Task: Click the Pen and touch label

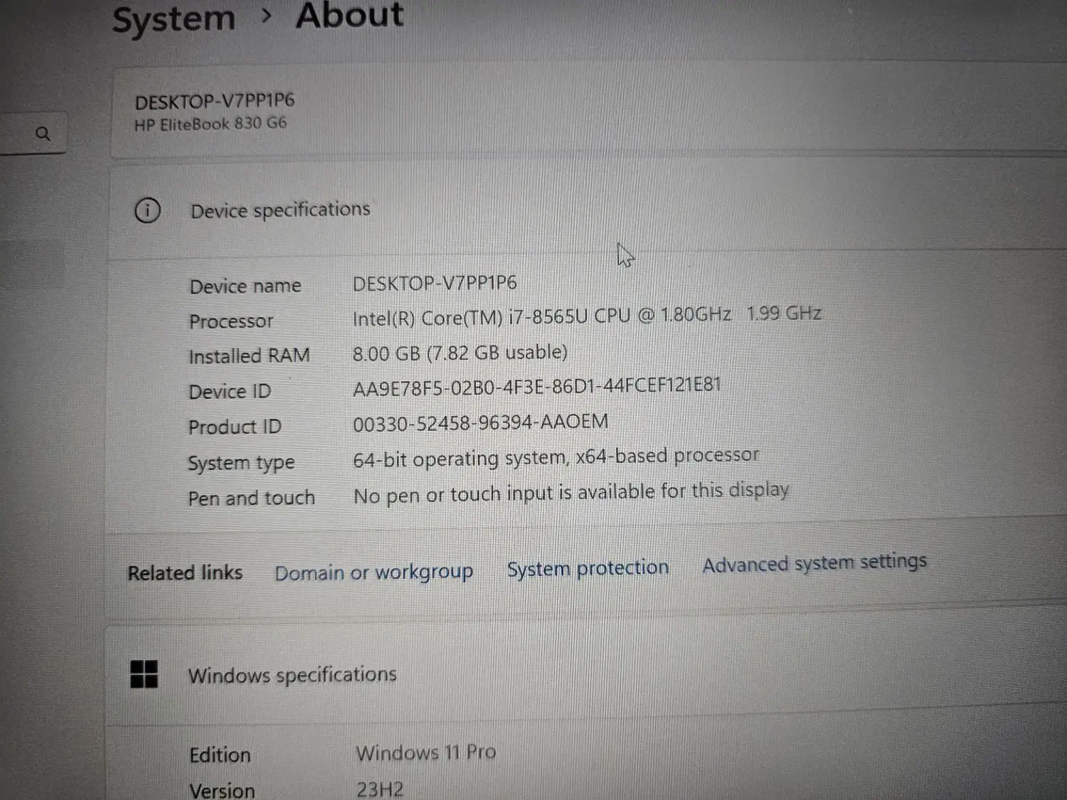Action: tap(251, 498)
